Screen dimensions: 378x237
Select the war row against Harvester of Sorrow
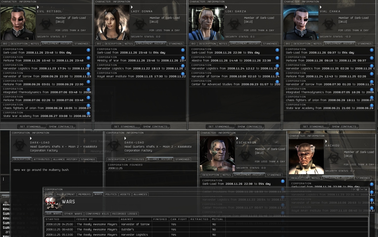(x=135, y=224)
